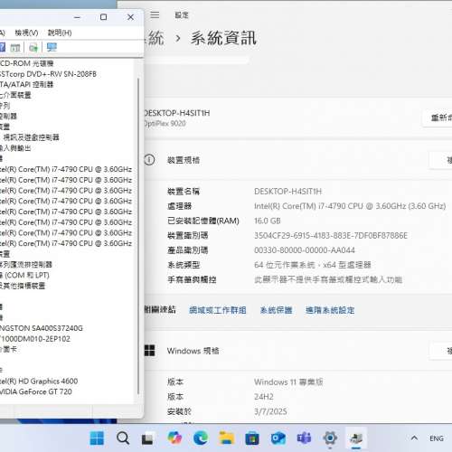Select the ATA/ATAPI 控制器 category row
This screenshot has width=452, height=452.
point(27,85)
